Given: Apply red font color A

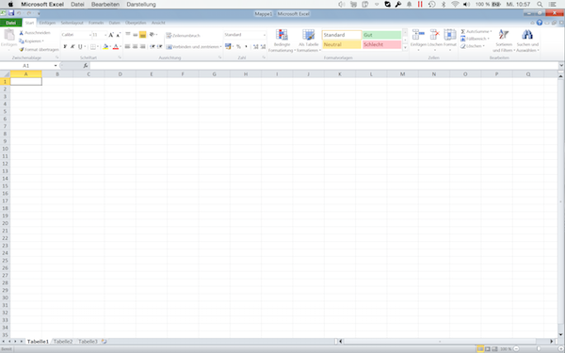Looking at the screenshot, I should (116, 46).
